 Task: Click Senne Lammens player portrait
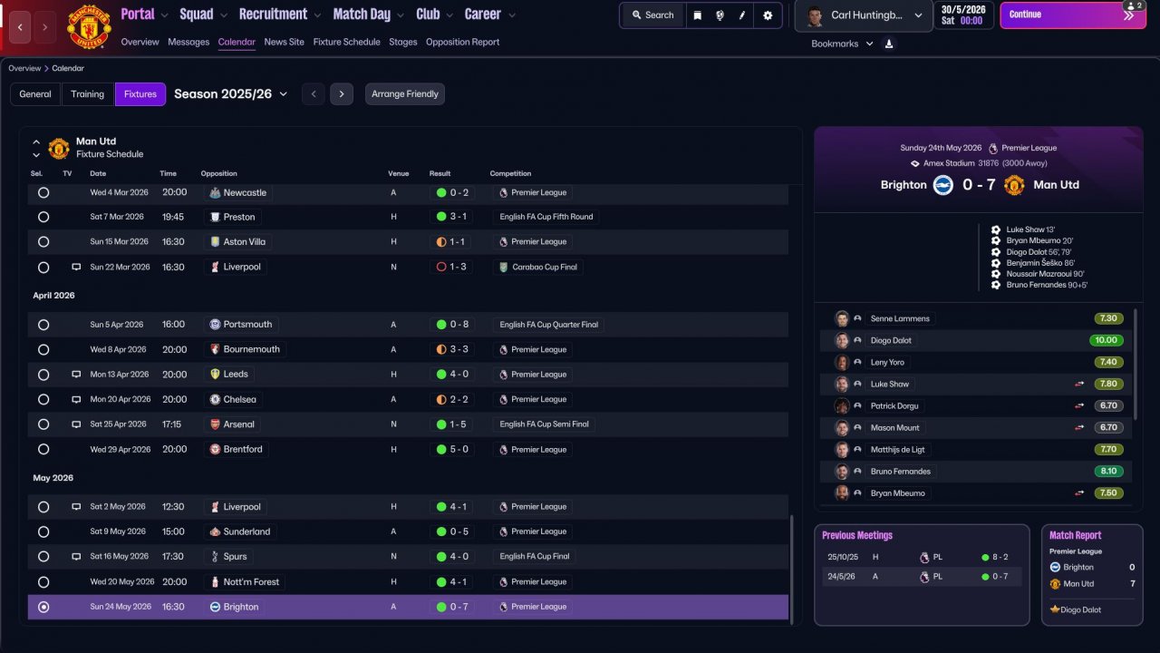[842, 318]
